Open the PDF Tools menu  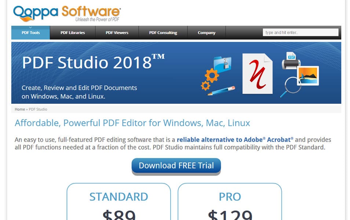(x=30, y=33)
